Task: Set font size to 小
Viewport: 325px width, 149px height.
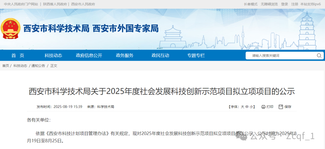Action: click(x=251, y=107)
